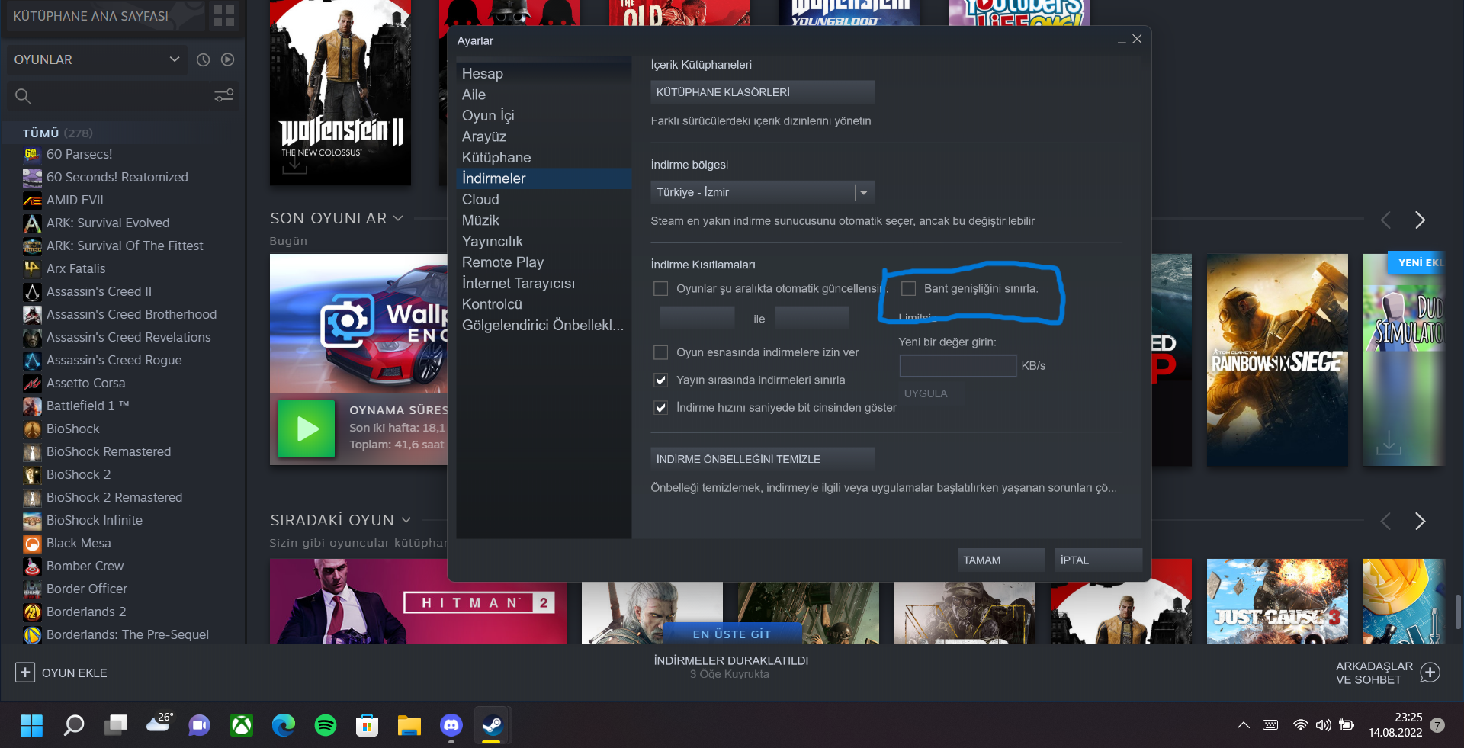Click the Black Mesa game icon
The image size is (1464, 748).
coord(32,543)
